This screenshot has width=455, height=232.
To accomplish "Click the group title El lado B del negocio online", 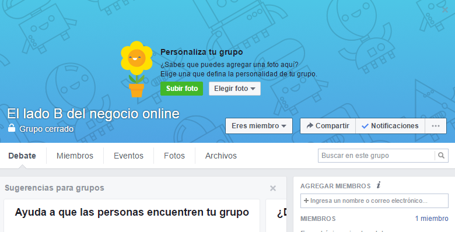I will (x=93, y=114).
